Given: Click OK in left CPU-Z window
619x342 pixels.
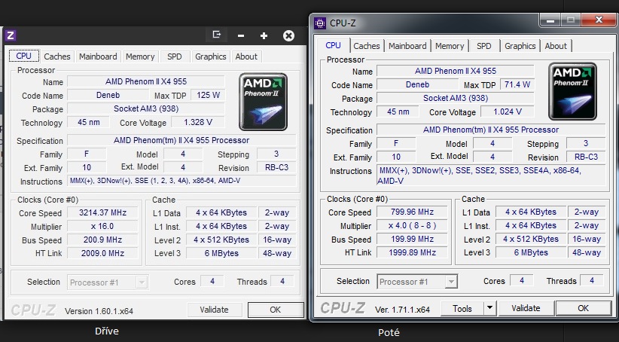Looking at the screenshot, I should click(x=275, y=310).
